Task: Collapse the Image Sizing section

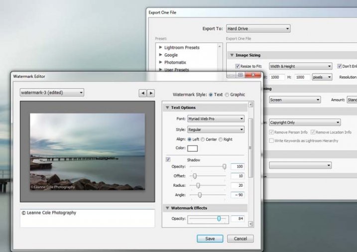Action: pyautogui.click(x=232, y=55)
